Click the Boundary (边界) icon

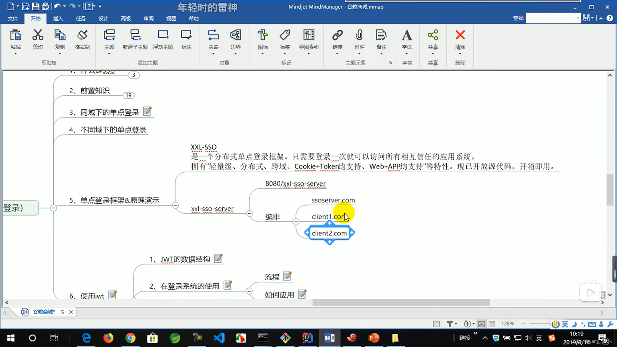coord(236,35)
